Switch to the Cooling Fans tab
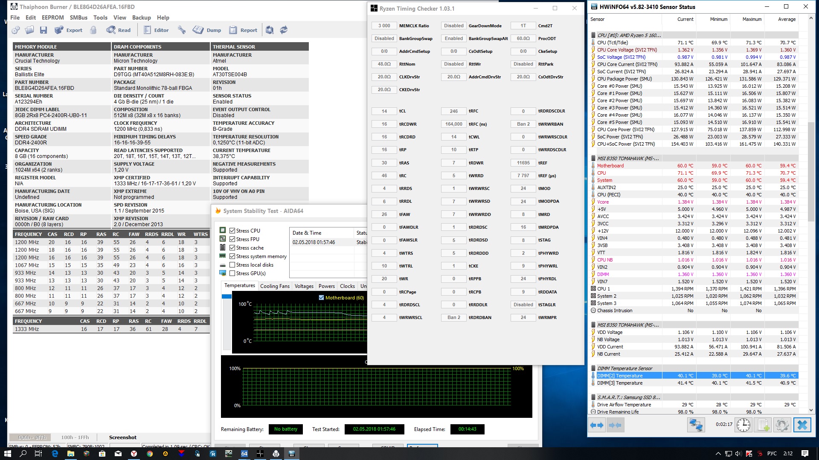Viewport: 819px width, 460px height. (275, 286)
